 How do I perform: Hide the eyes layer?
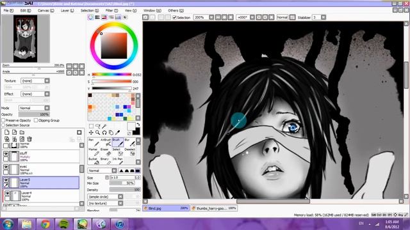pos(6,167)
